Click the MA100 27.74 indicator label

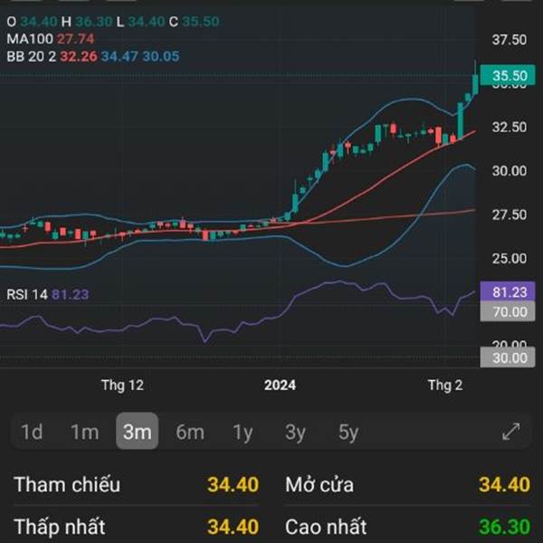[x=51, y=39]
